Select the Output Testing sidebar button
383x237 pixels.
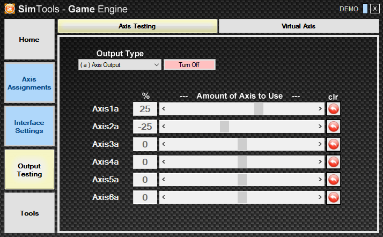(30, 170)
